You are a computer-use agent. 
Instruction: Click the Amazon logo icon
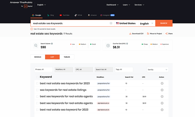click(89, 15)
